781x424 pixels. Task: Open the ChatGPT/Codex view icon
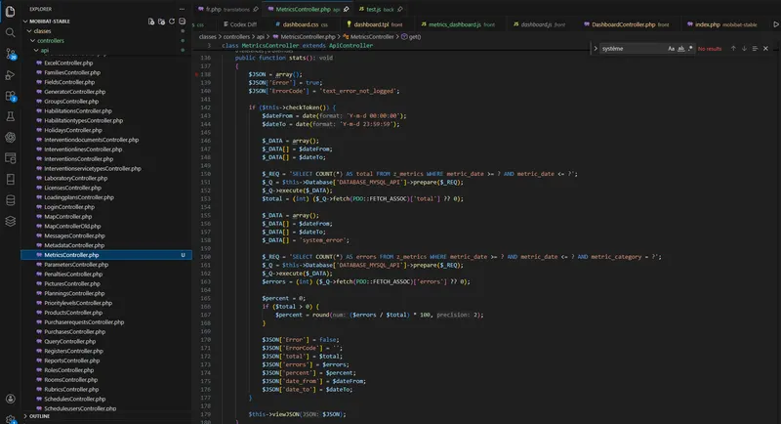(10, 137)
